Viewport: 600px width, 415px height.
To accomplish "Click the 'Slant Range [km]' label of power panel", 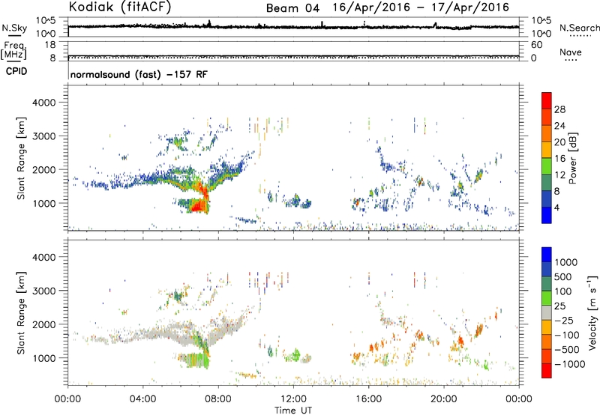I will (21, 158).
